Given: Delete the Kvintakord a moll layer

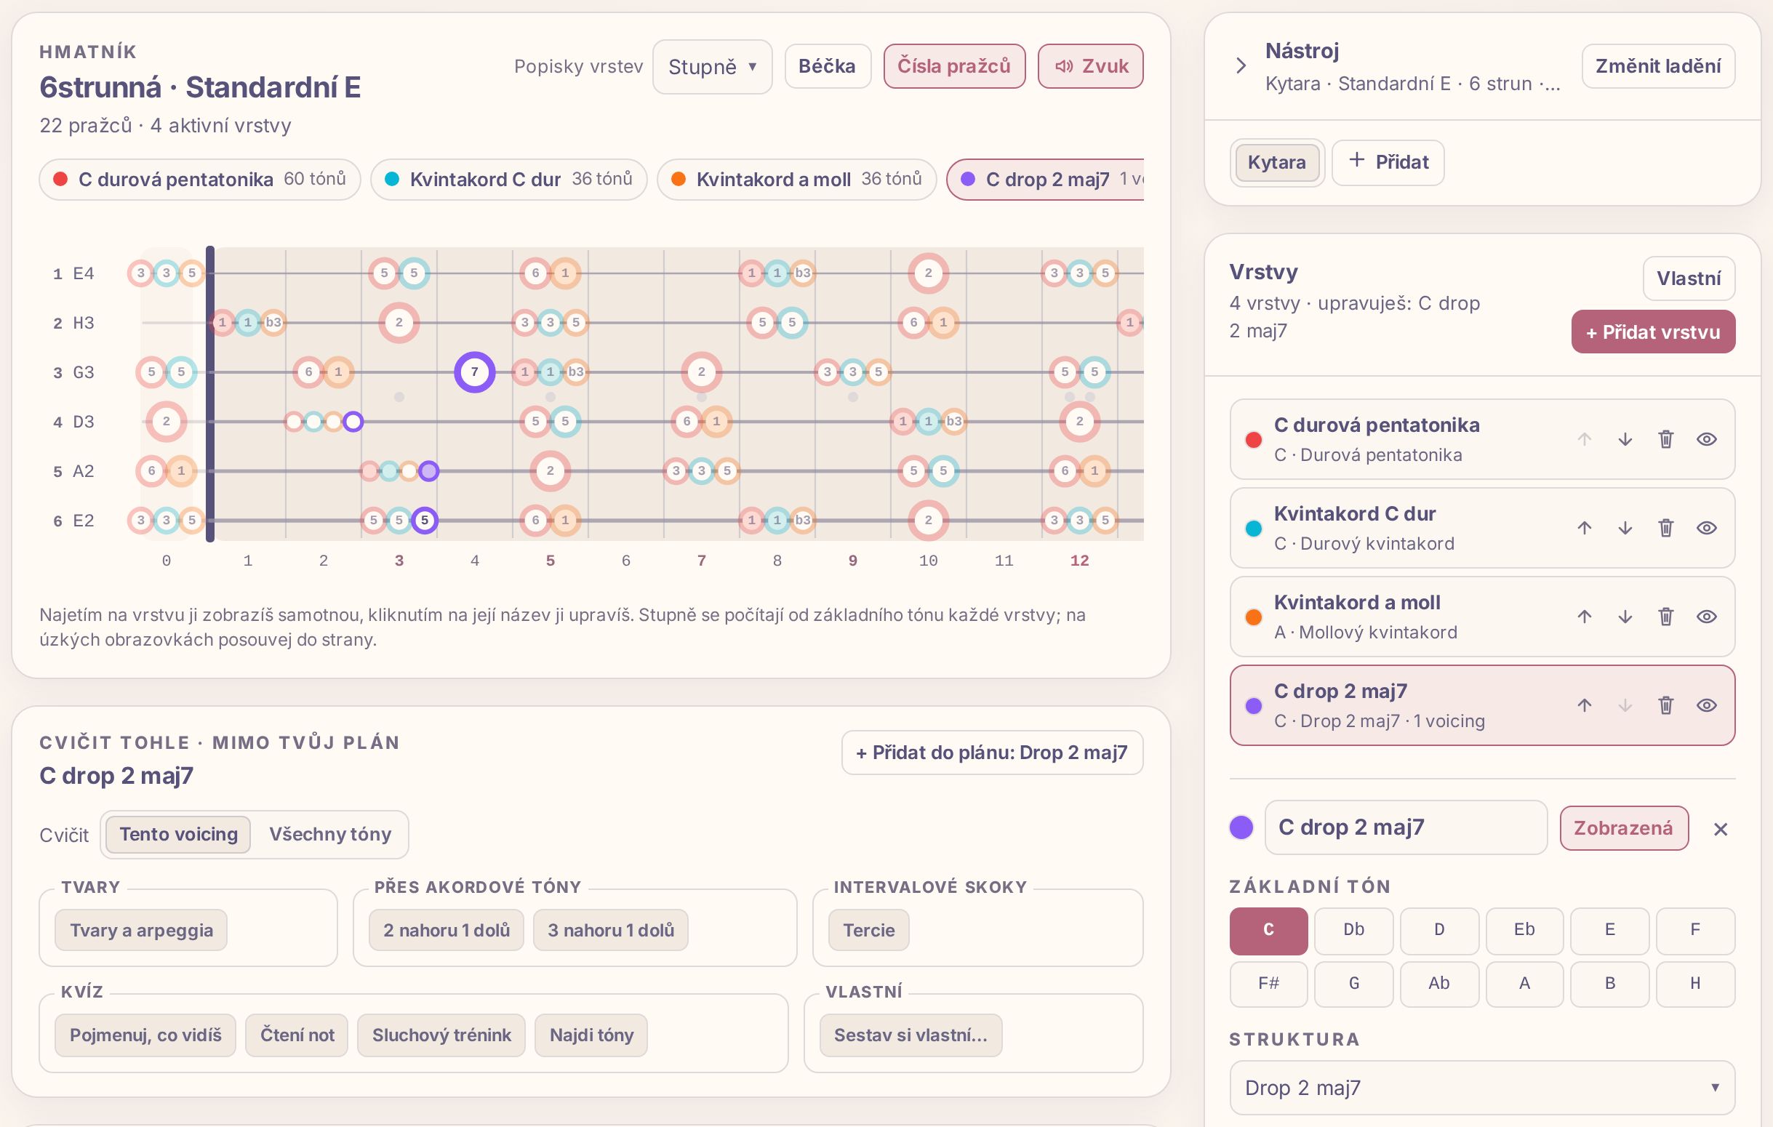Looking at the screenshot, I should point(1665,617).
